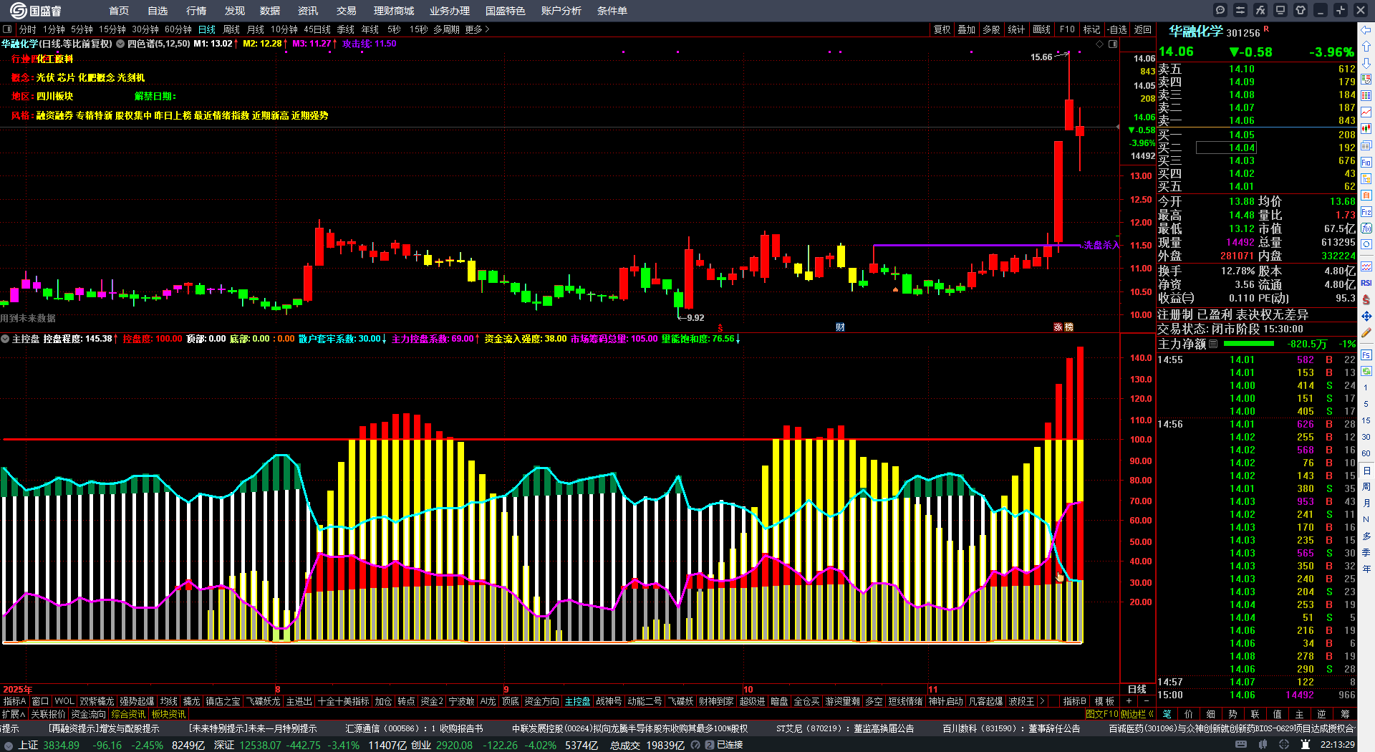Click the blue up arrow in right sidebar

pos(1366,46)
